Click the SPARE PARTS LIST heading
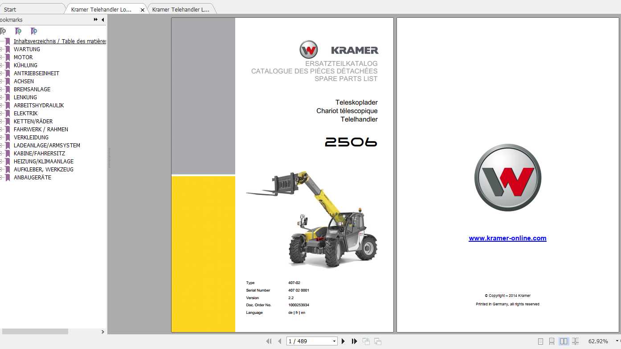 coord(346,79)
